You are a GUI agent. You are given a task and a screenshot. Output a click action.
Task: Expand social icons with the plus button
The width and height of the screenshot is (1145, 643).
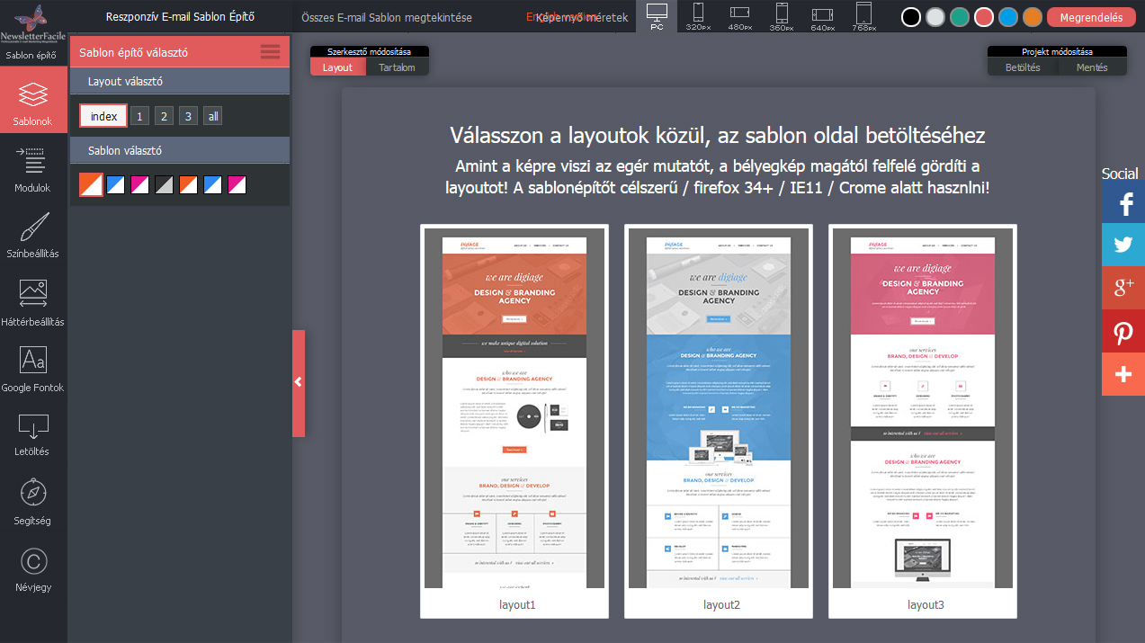(x=1123, y=374)
